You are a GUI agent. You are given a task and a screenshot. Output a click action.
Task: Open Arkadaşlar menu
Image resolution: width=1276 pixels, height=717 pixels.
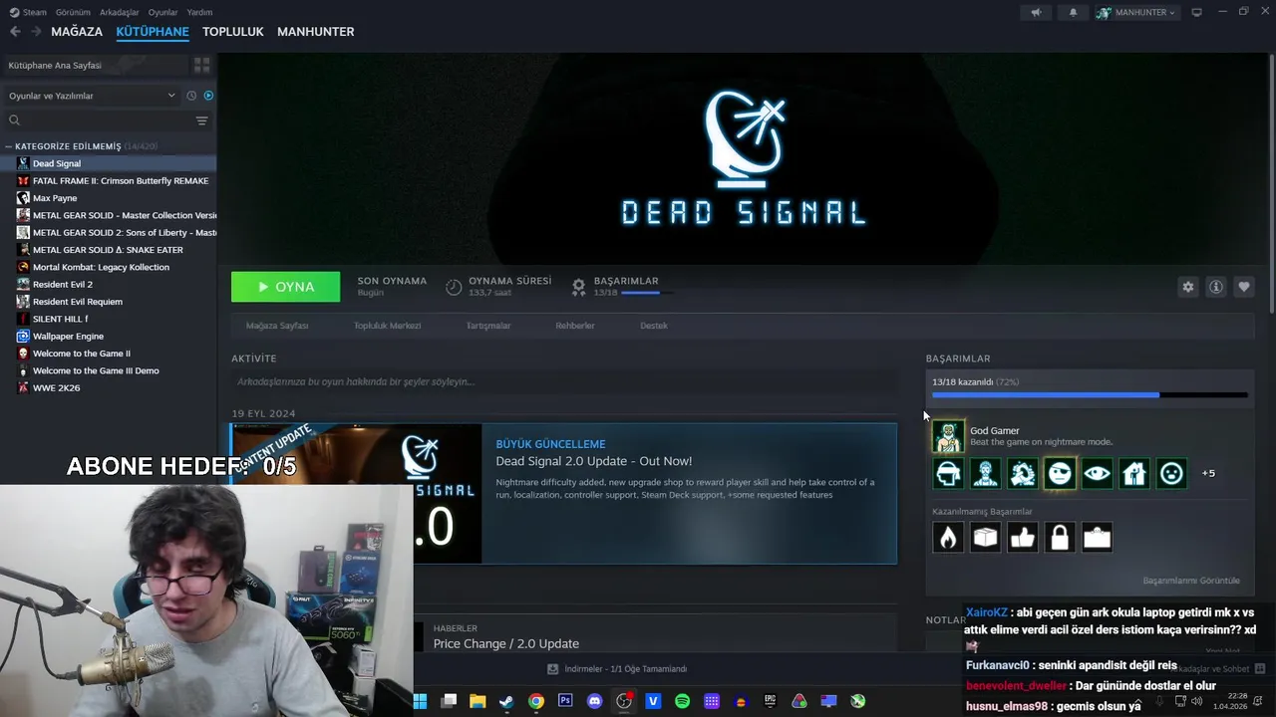pyautogui.click(x=120, y=12)
